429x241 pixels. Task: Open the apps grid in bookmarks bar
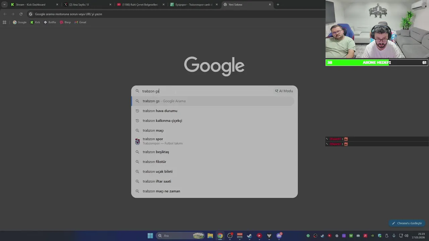pos(4,22)
